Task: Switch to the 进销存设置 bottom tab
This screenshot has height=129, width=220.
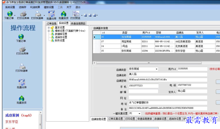Action: [175, 119]
